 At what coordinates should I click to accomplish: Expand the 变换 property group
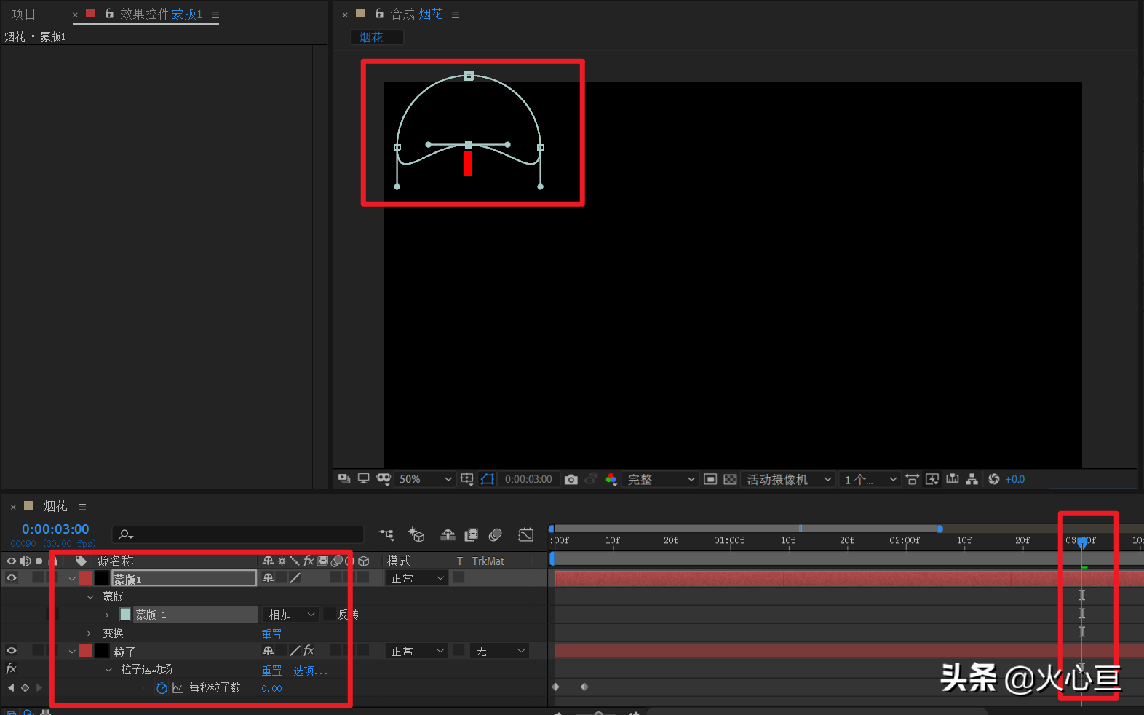(x=90, y=633)
